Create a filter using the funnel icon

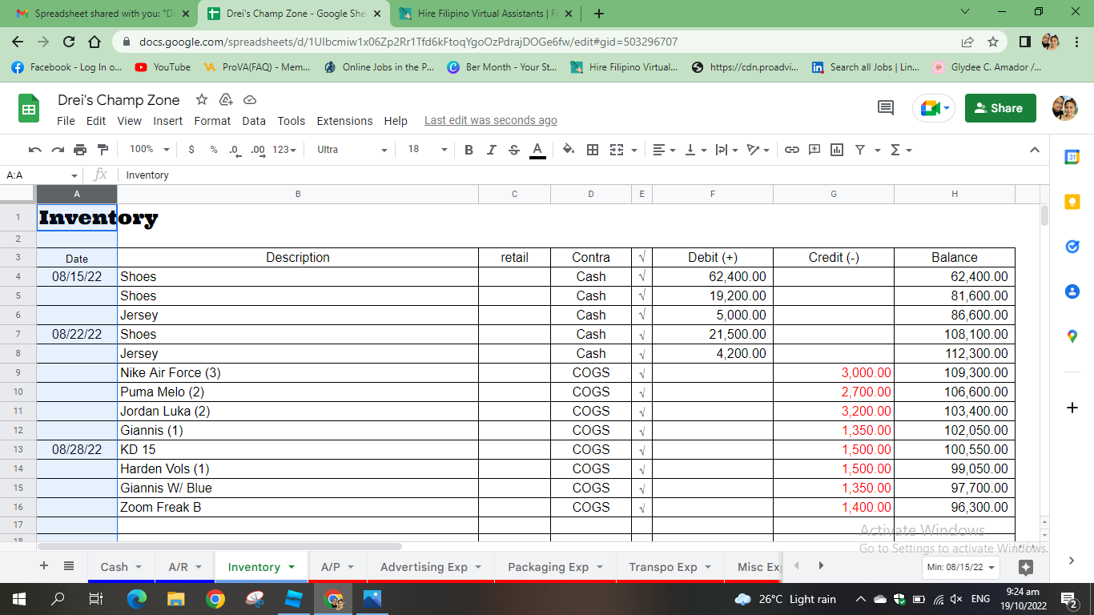point(860,150)
